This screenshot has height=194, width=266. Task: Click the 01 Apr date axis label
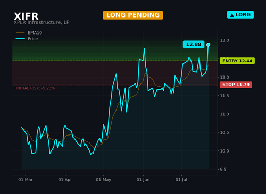[65, 180]
